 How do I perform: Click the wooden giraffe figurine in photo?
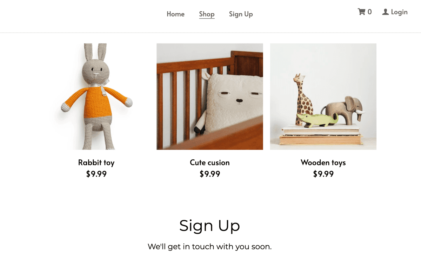click(x=302, y=99)
